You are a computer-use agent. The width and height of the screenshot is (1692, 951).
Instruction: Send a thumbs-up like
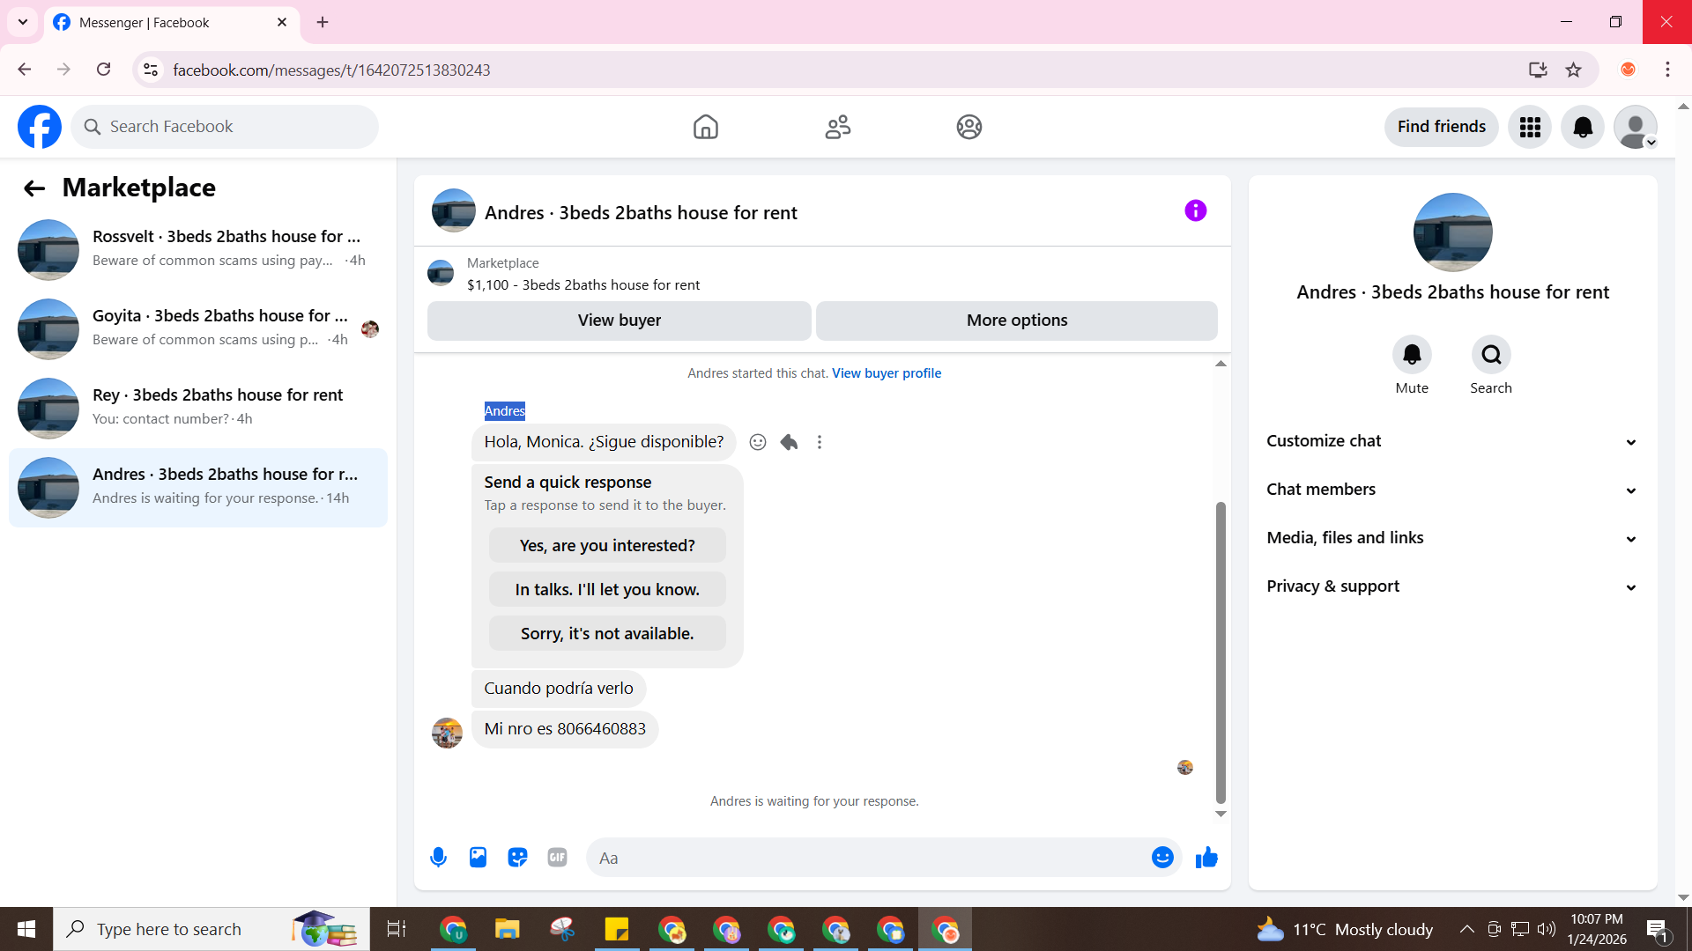1206,857
